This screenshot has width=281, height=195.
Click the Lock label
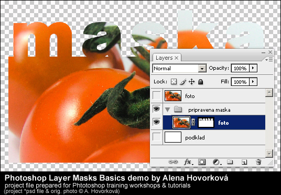click(160, 82)
